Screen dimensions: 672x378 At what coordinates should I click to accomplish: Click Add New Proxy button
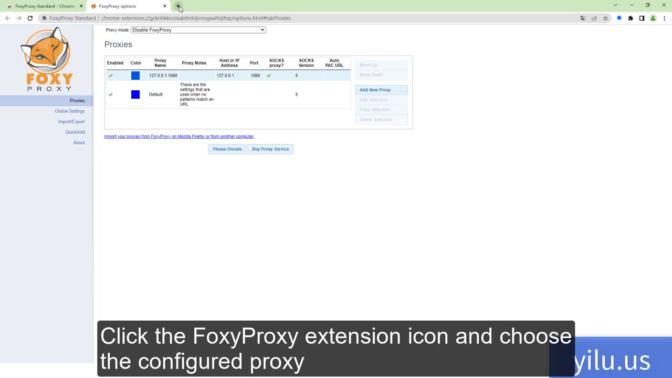381,90
